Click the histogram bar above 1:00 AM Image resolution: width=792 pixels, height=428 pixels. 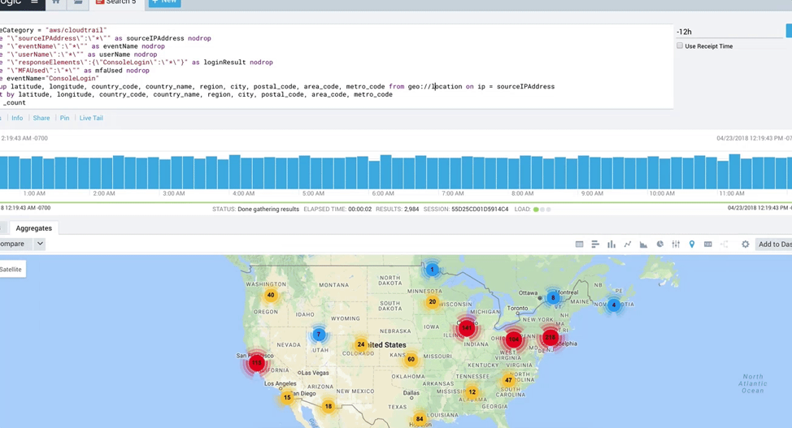point(37,173)
